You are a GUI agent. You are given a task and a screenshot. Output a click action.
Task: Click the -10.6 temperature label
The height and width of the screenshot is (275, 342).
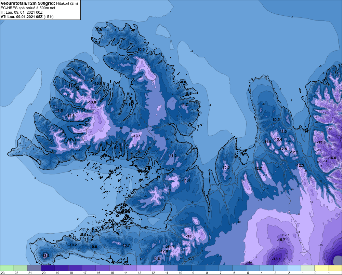[97, 83]
